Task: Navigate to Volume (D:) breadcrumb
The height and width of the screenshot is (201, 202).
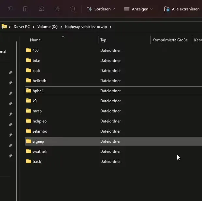Action: pos(48,27)
